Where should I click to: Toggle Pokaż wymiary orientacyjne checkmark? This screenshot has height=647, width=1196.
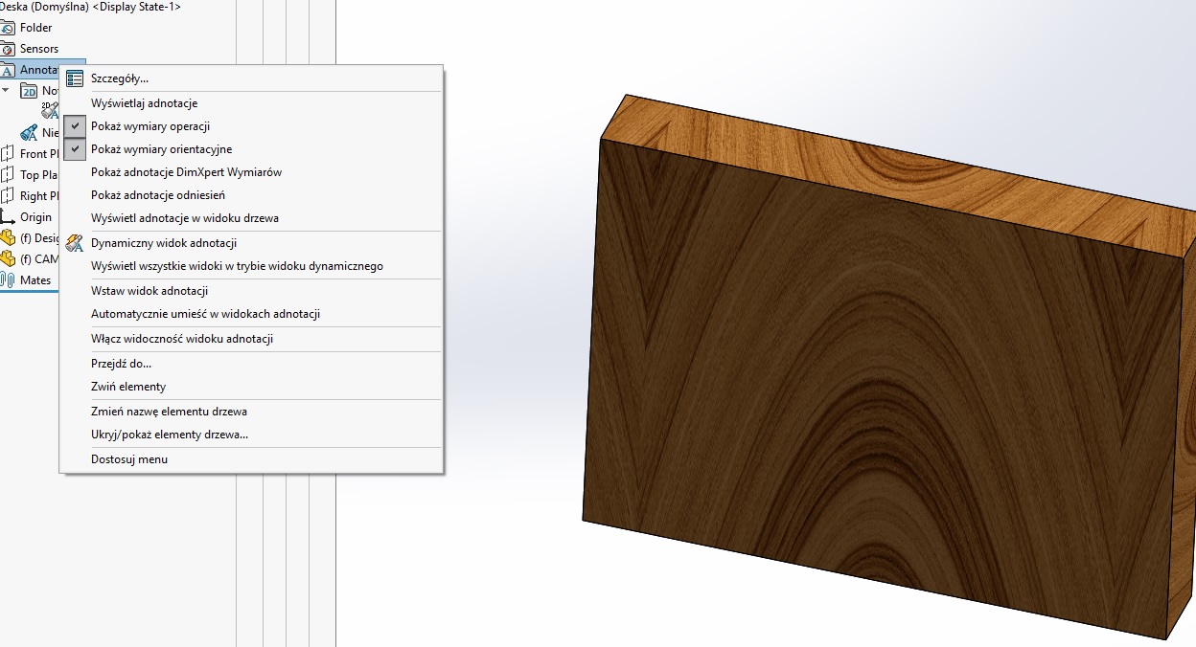point(76,149)
